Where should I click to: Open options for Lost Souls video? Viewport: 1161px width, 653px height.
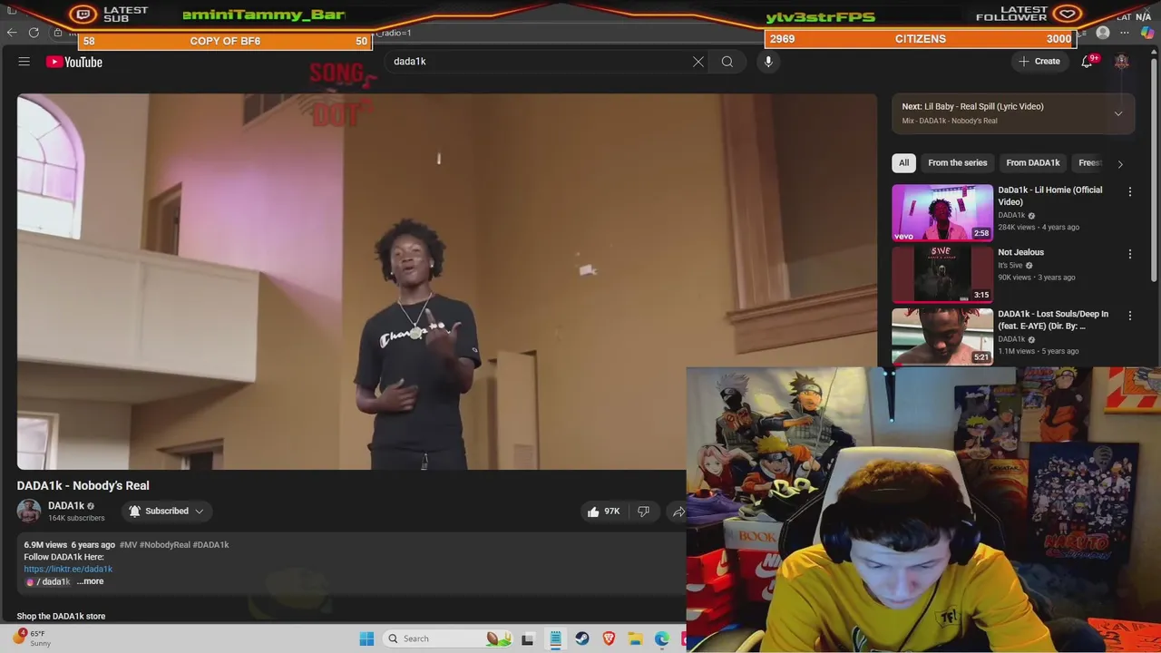tap(1130, 316)
